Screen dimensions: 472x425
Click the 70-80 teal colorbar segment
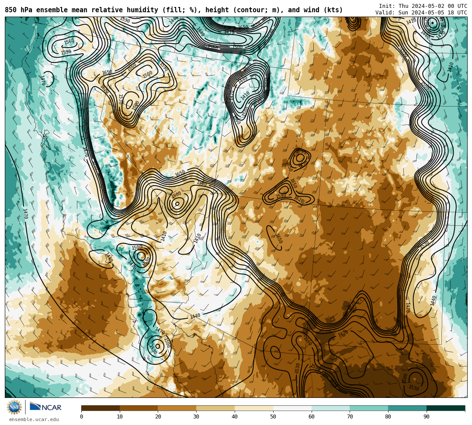(x=369, y=408)
